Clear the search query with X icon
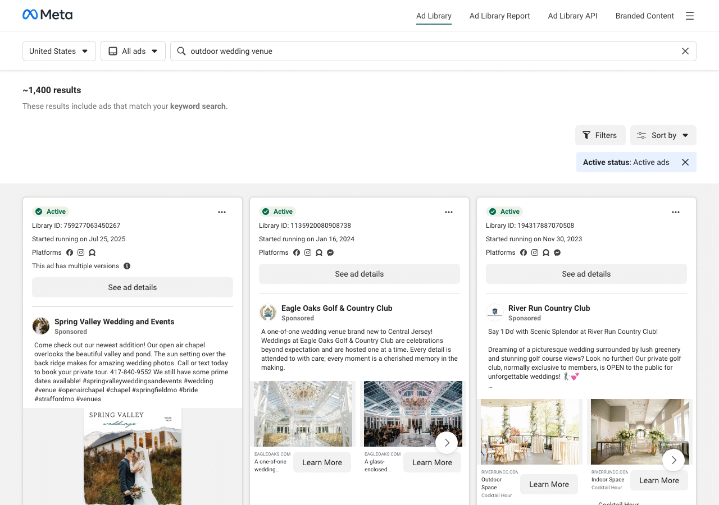Screen dimensions: 719x505 (x=685, y=51)
